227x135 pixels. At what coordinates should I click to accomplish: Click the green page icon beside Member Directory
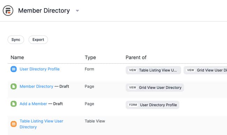click(x=14, y=86)
